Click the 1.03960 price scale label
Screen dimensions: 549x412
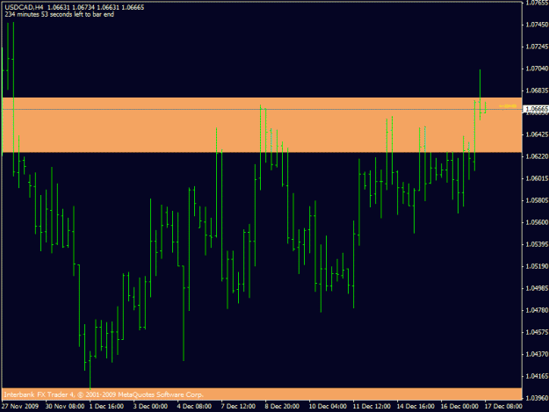[537, 398]
